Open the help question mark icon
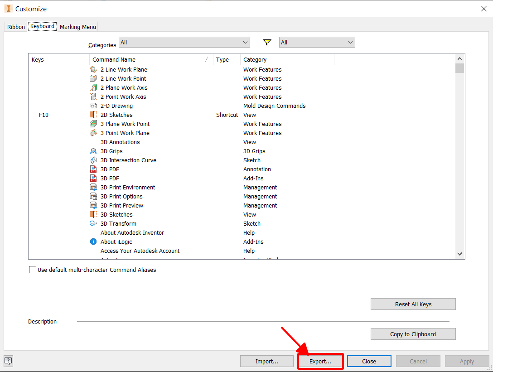 point(8,361)
